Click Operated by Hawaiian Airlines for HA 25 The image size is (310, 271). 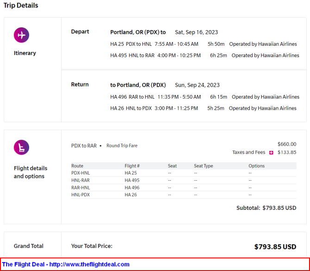coord(263,44)
